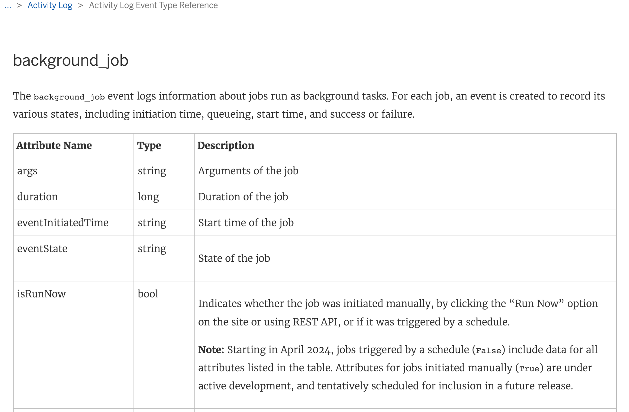Viewport: 629px width, 412px height.
Task: Click the bool type cell for isRunNow
Action: click(148, 294)
